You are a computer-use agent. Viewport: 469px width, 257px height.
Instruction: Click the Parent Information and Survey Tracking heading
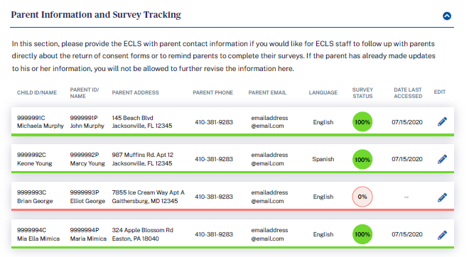(96, 15)
